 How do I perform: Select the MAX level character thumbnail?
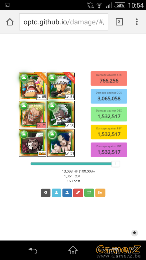33,143
